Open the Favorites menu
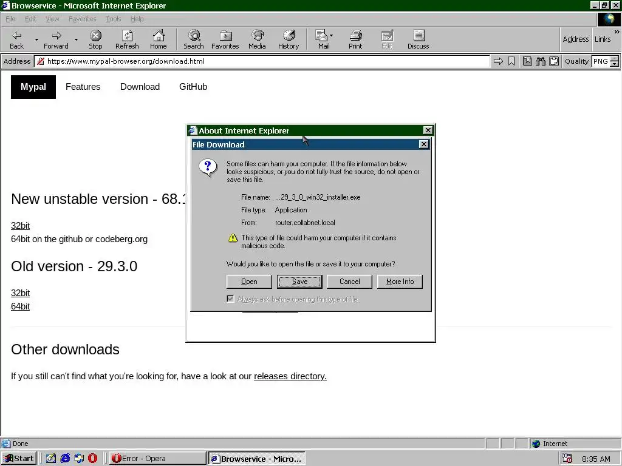 [82, 19]
